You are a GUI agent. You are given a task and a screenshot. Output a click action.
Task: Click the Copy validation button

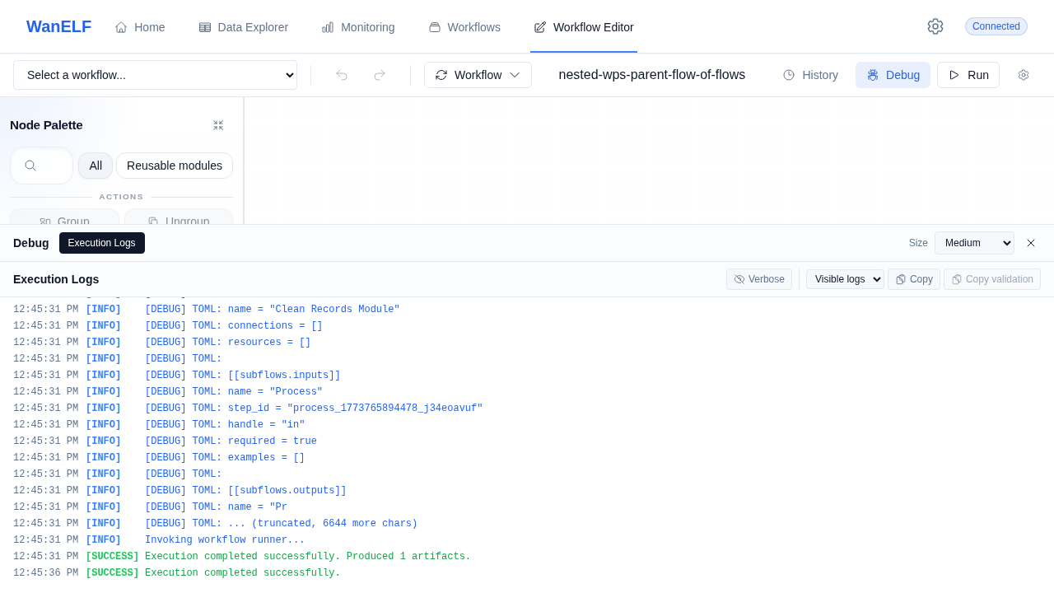pos(992,279)
